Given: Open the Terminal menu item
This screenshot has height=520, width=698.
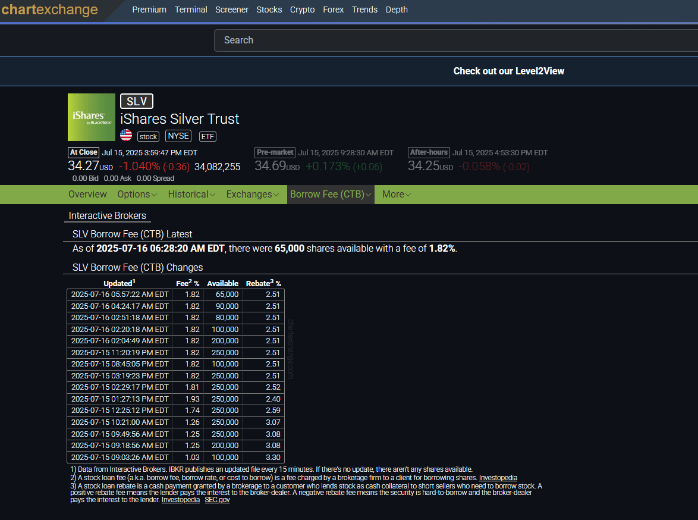Looking at the screenshot, I should click(x=190, y=10).
